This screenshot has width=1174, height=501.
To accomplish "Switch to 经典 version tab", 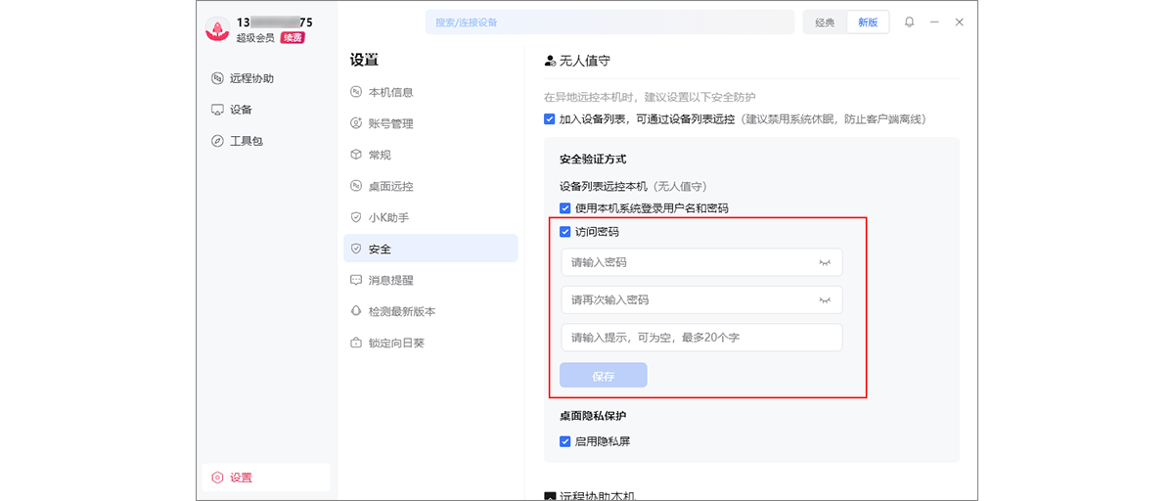I will 825,23.
